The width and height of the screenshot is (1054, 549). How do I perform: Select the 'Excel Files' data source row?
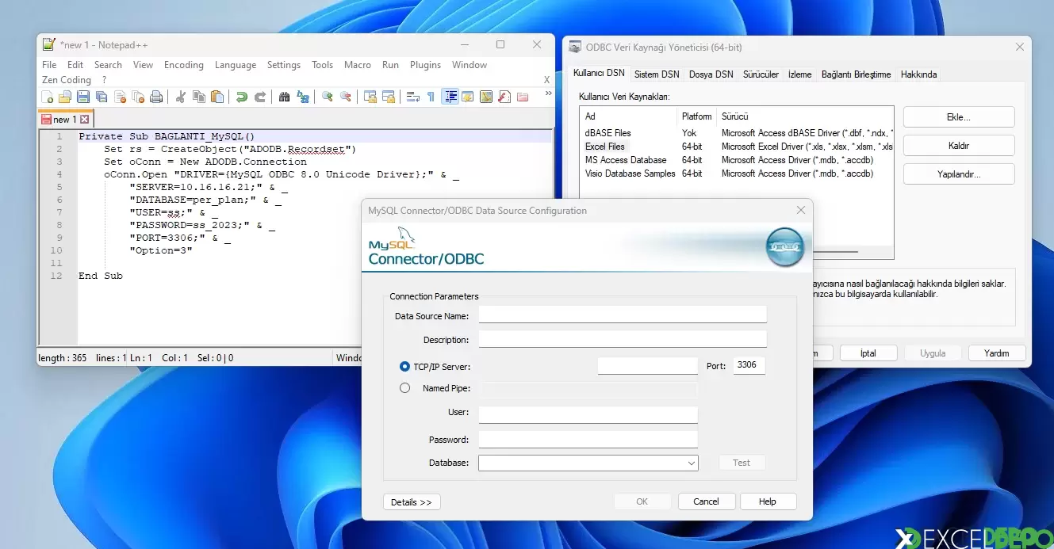[737, 147]
